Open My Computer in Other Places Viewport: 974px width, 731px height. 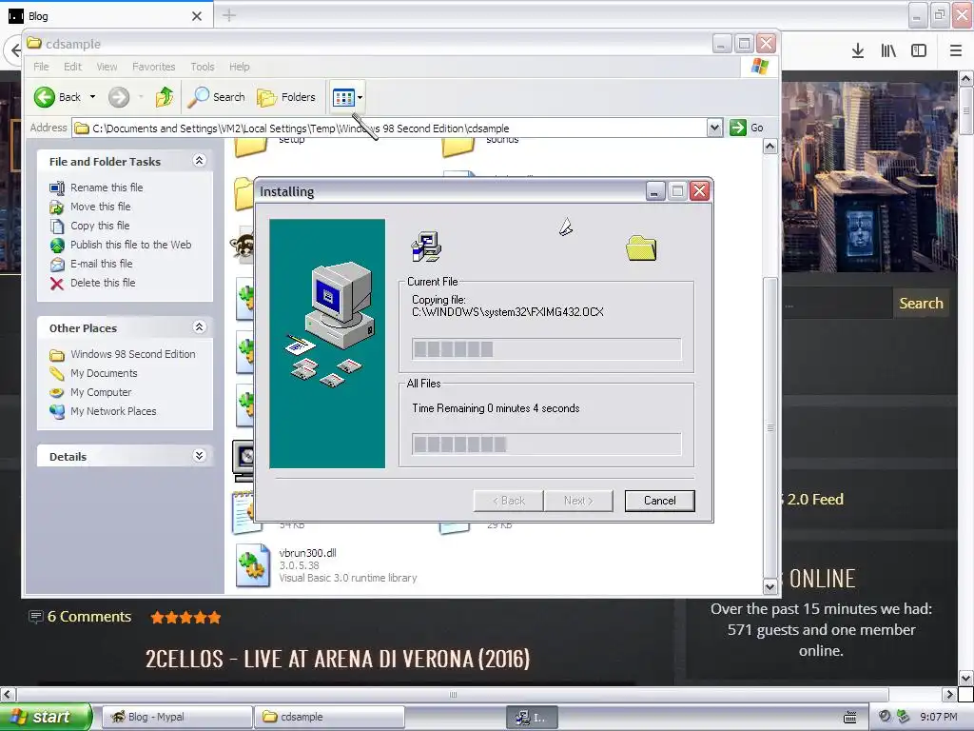coord(101,393)
